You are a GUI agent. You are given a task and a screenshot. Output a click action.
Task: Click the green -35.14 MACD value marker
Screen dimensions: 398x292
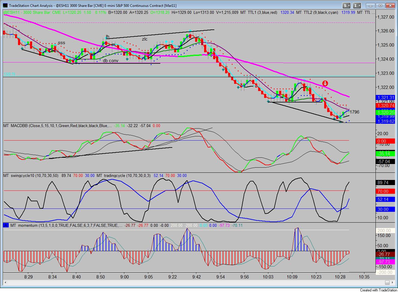(385, 154)
